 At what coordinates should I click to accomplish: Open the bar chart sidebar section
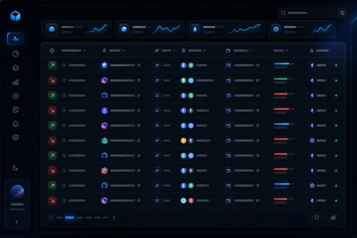click(15, 82)
